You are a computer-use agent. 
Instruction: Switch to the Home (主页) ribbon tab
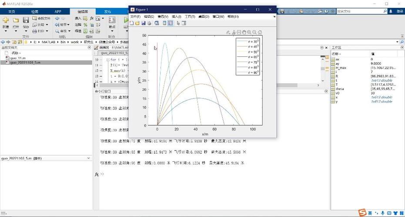coord(12,12)
